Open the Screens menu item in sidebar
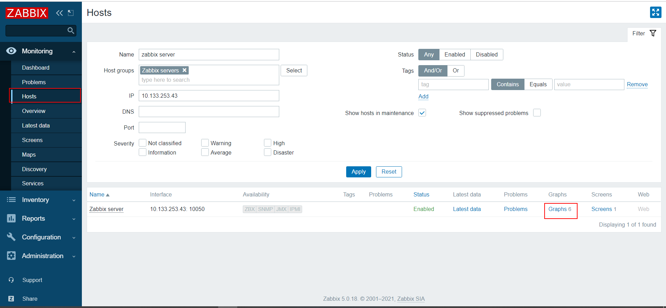 pos(46,140)
